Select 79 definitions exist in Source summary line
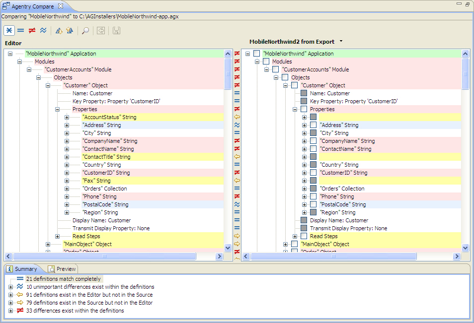The height and width of the screenshot is (323, 474). pos(89,303)
